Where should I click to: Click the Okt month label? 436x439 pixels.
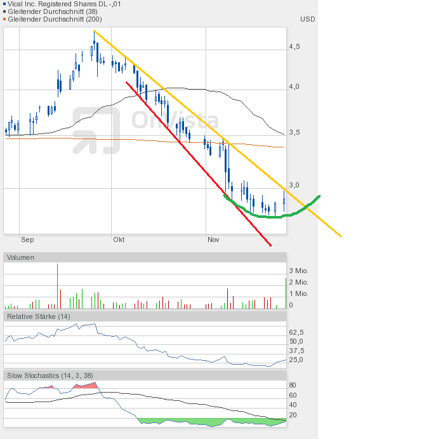(119, 240)
